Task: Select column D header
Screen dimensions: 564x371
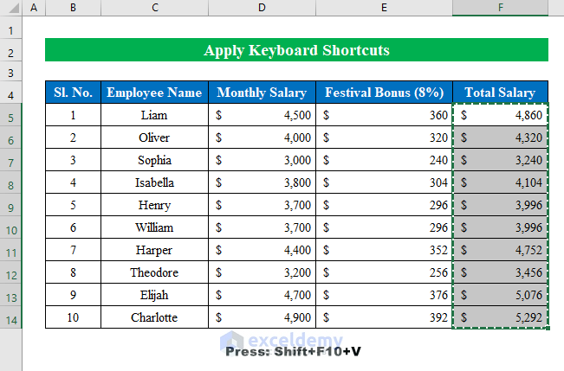Action: (263, 8)
